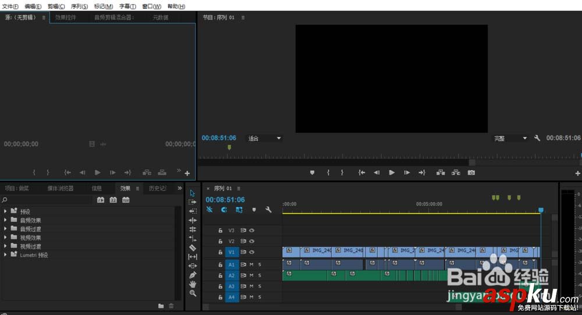Go to in point in program monitor
Image resolution: width=582 pixels, height=315 pixels.
tap(361, 173)
